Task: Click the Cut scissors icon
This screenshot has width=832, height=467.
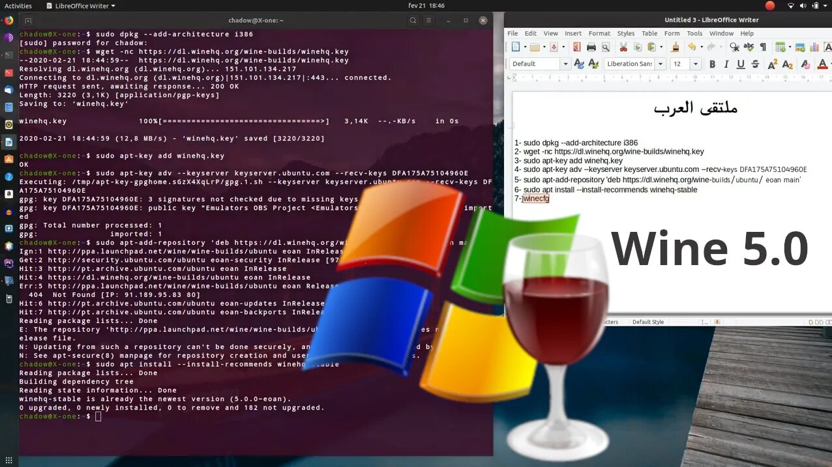Action: pos(623,47)
